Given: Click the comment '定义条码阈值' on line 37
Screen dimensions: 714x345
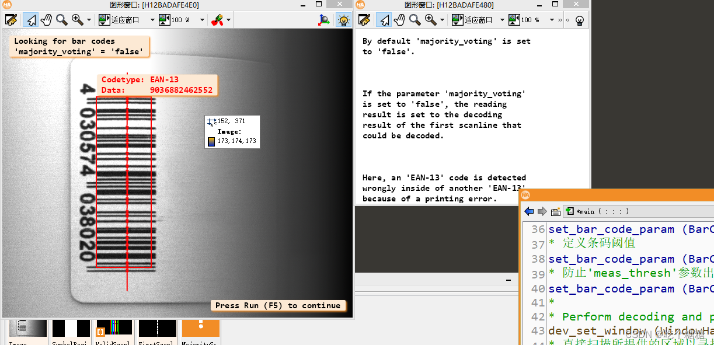Looking at the screenshot, I should pyautogui.click(x=598, y=243).
